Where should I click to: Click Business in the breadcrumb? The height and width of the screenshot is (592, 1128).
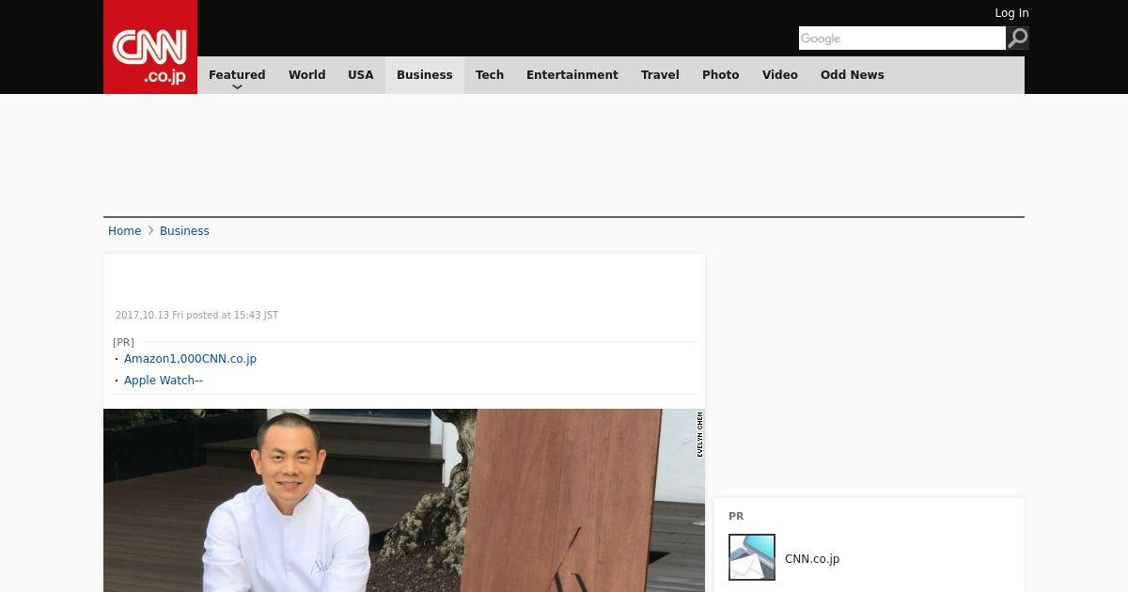pyautogui.click(x=184, y=231)
